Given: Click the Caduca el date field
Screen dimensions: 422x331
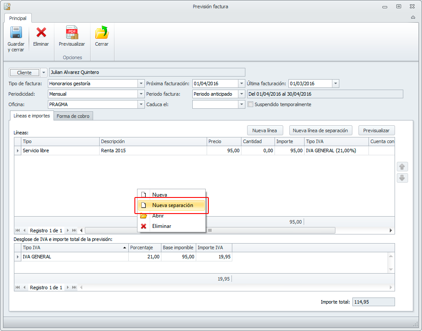Looking at the screenshot, I should (x=215, y=104).
